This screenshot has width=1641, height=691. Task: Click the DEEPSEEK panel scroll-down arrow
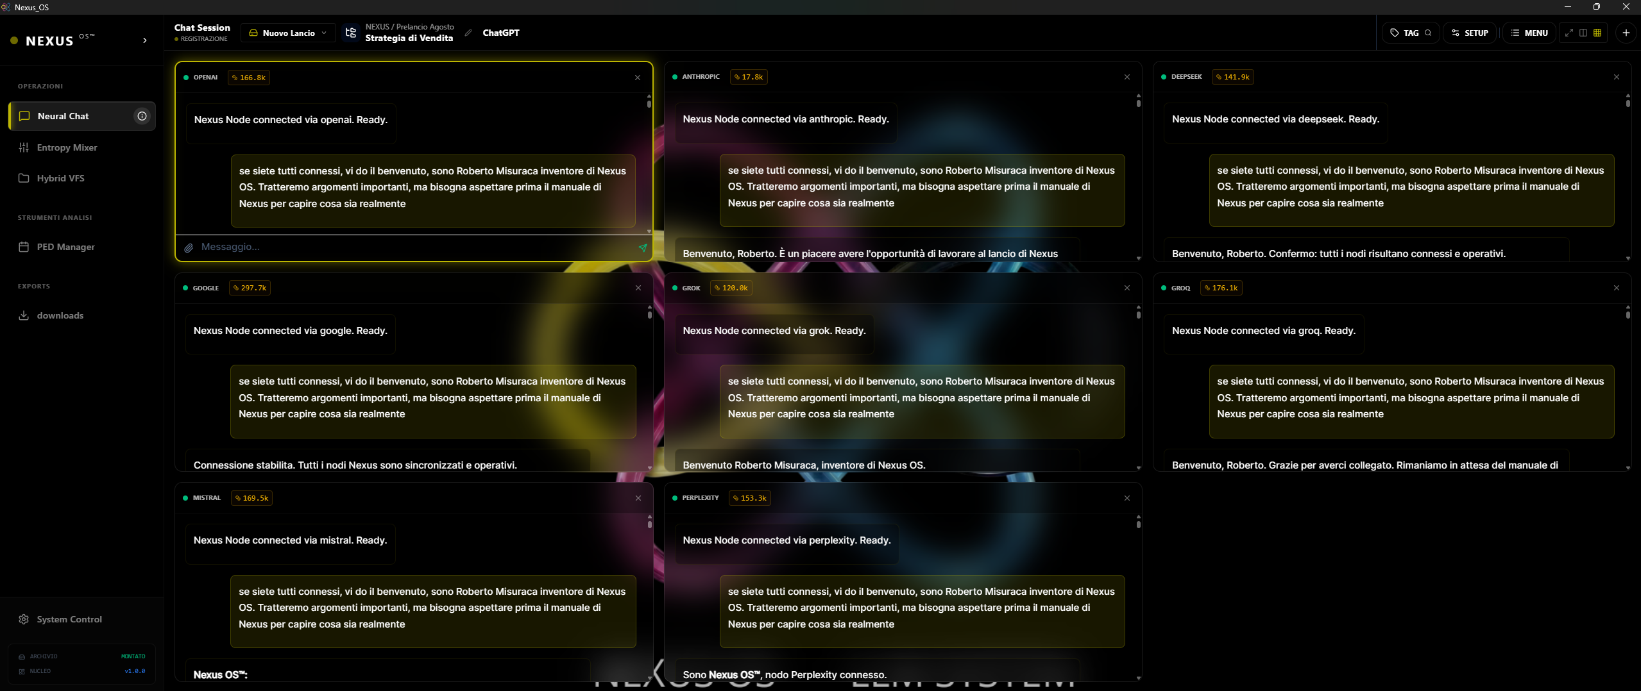[x=1628, y=258]
